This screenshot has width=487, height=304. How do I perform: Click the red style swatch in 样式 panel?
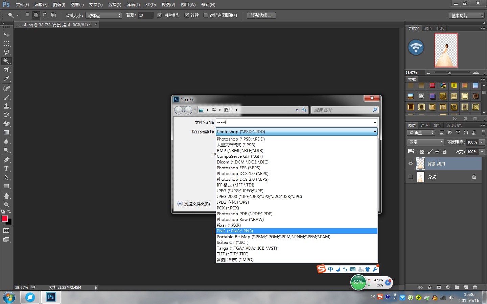432,85
